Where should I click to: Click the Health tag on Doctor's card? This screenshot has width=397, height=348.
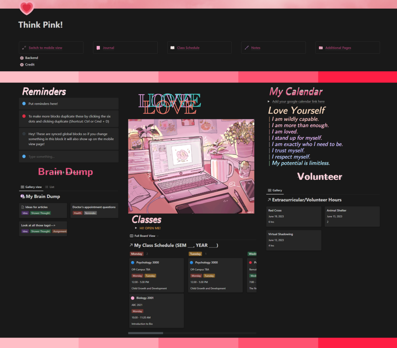77,213
